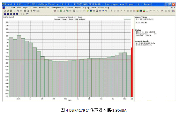Image resolution: width=179 pixels, height=118 pixels.
Task: Click the New document toolbar icon
Action: (5, 11)
